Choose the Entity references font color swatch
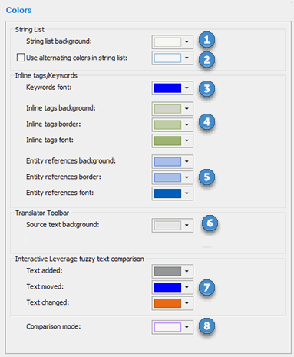Image resolution: width=294 pixels, height=357 pixels. click(167, 193)
